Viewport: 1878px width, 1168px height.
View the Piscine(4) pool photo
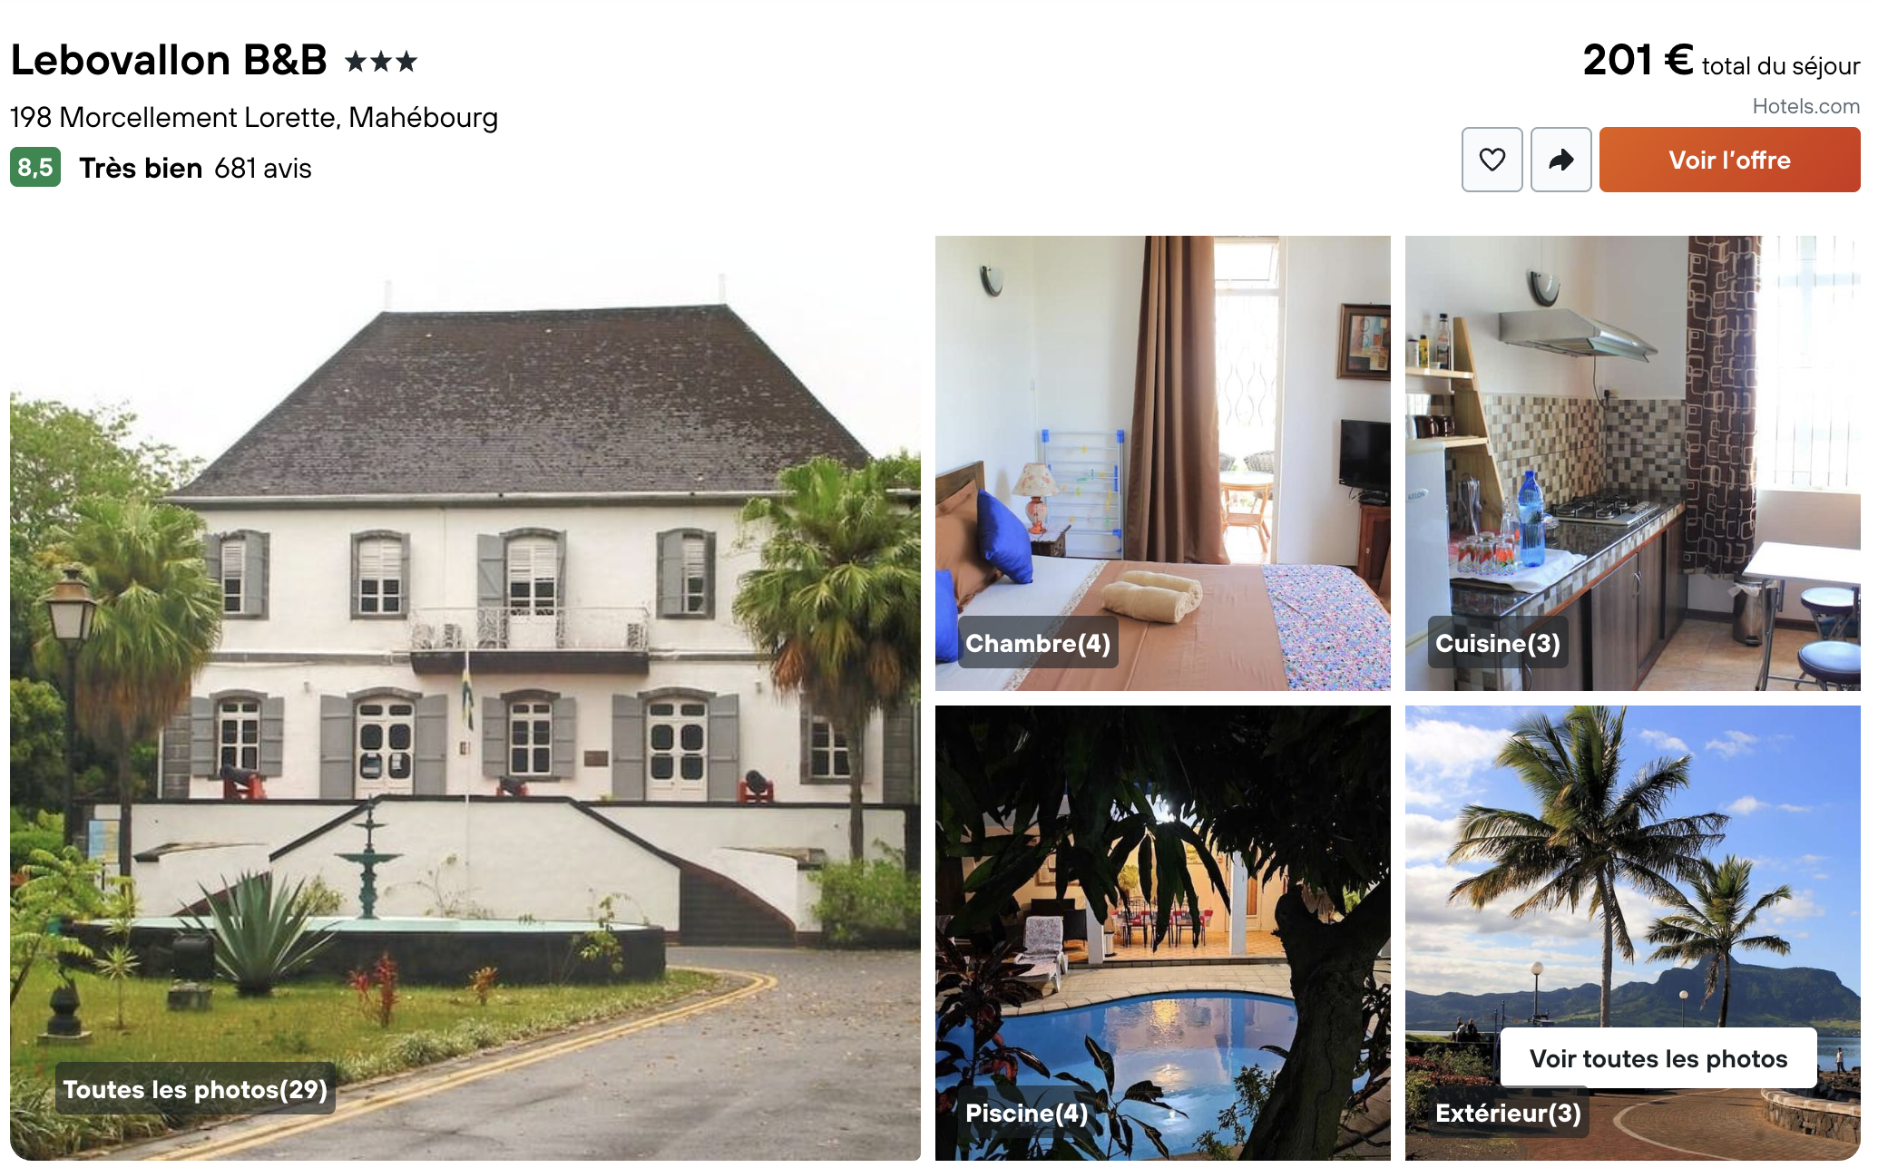tap(1162, 933)
